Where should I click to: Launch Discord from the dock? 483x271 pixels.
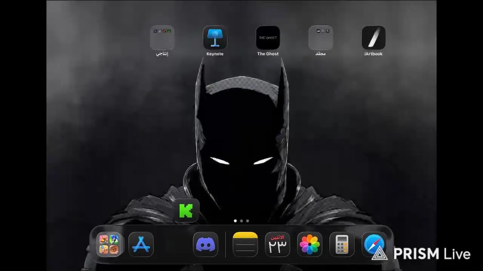tap(206, 244)
